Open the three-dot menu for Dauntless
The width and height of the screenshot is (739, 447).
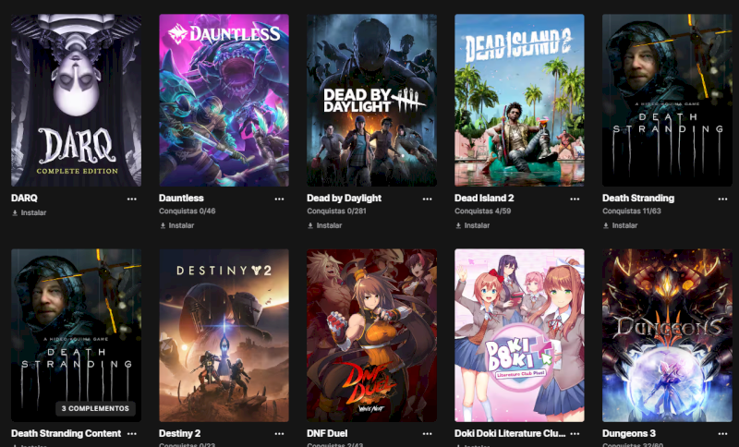coord(280,199)
